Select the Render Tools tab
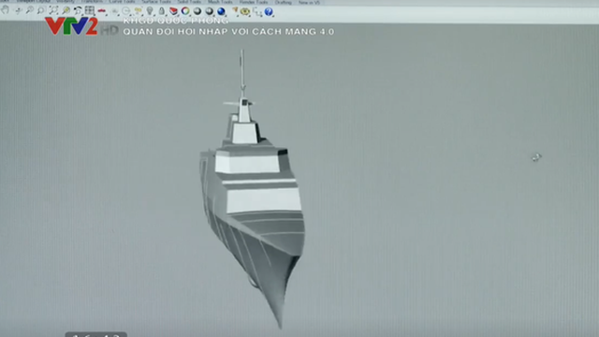 pyautogui.click(x=254, y=2)
